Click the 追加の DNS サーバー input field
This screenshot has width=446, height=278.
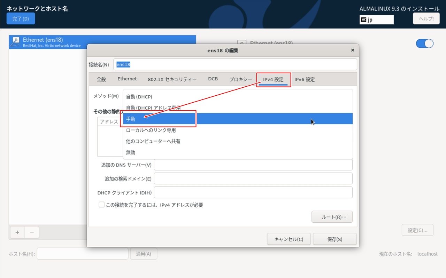click(253, 165)
